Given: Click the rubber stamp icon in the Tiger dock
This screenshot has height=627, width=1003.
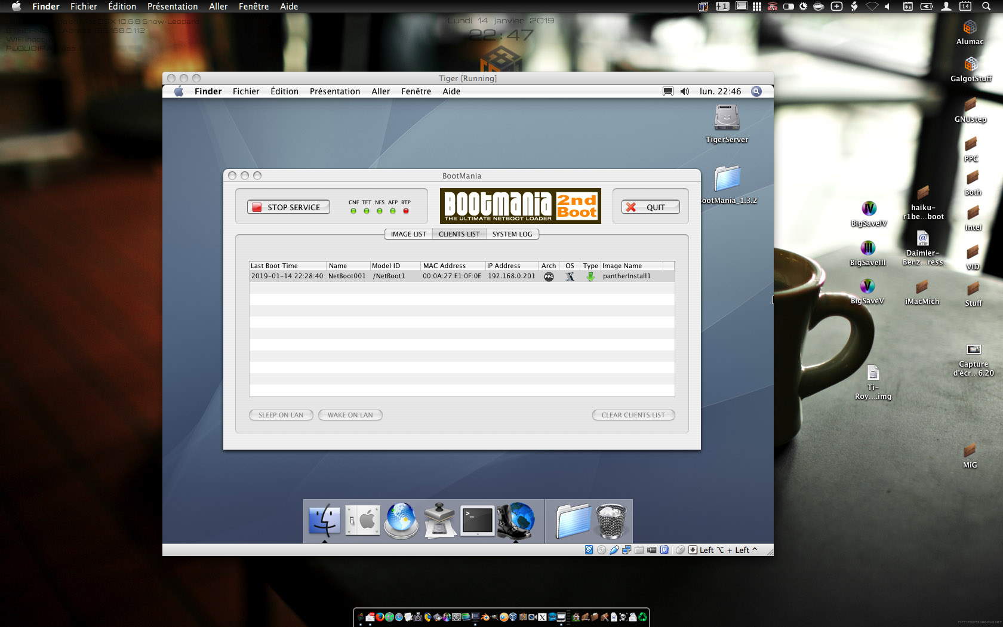Looking at the screenshot, I should (440, 521).
